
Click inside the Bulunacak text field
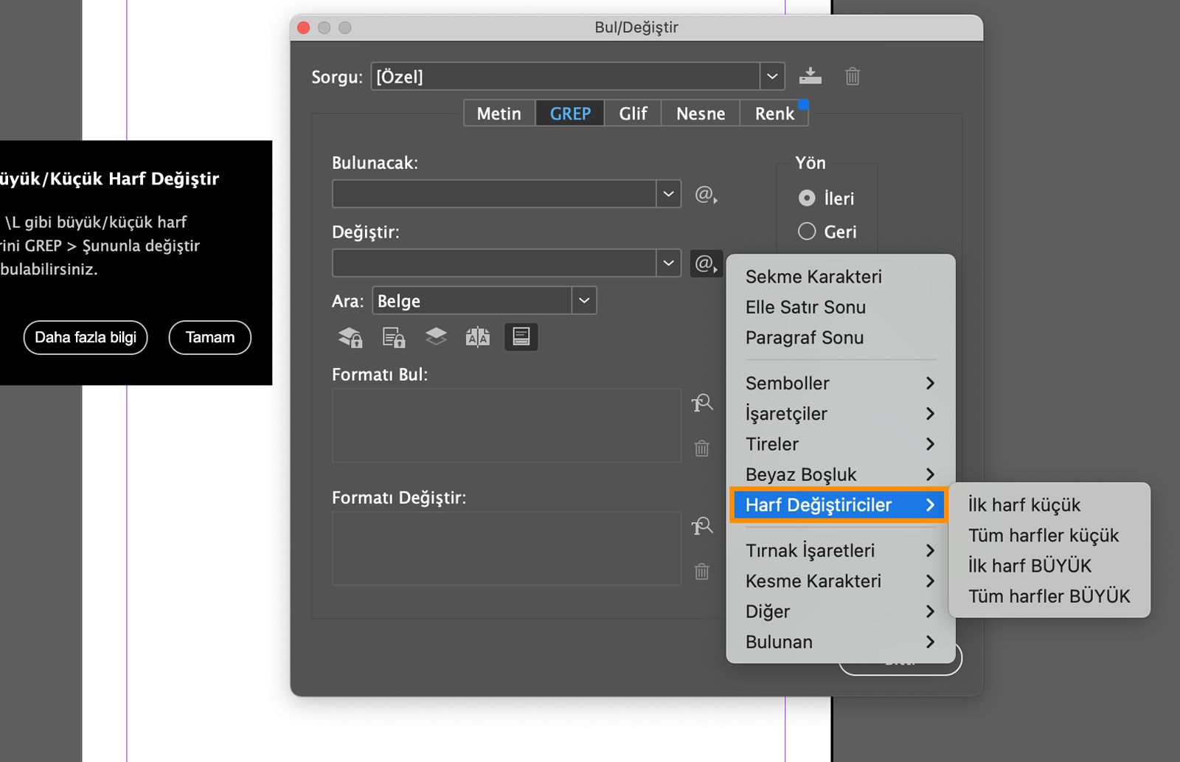(494, 194)
